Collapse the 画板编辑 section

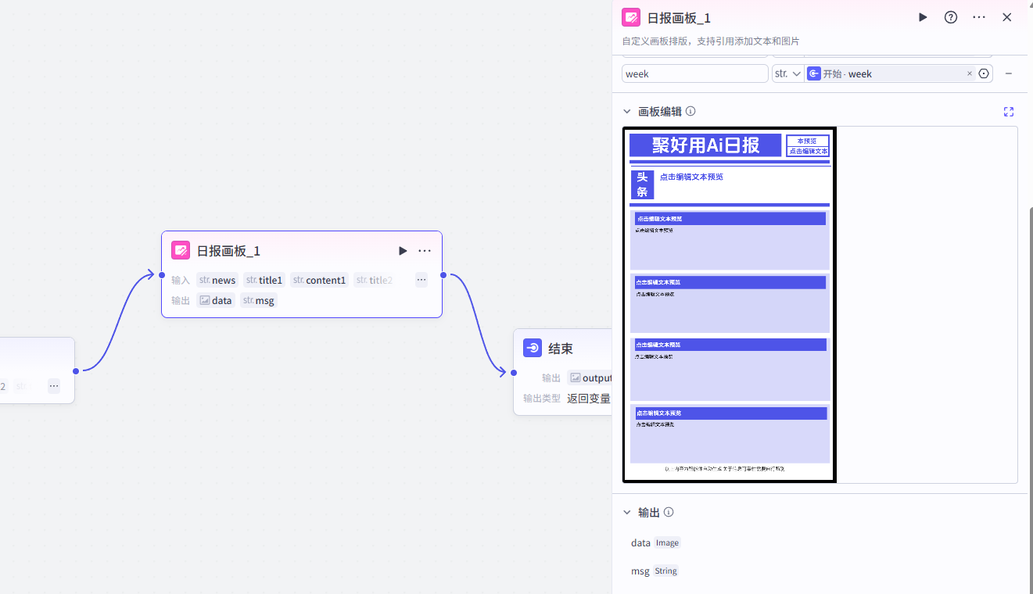[x=626, y=111]
